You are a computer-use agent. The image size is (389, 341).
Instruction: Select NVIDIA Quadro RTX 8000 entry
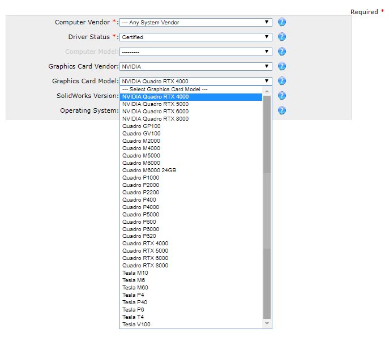coord(155,119)
